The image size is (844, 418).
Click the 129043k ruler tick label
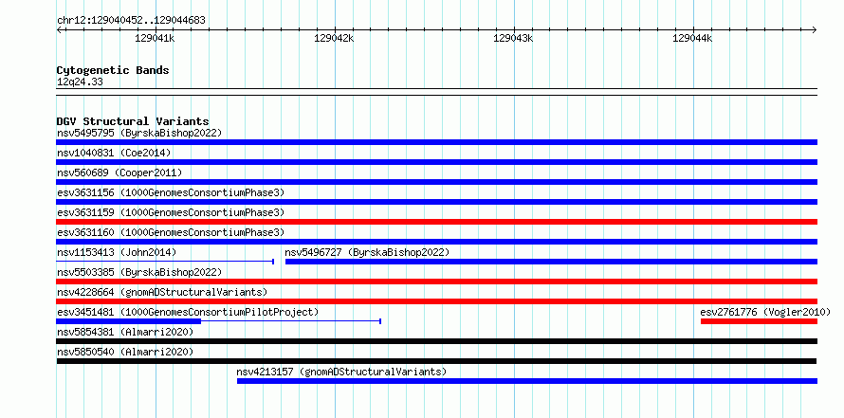pos(513,38)
